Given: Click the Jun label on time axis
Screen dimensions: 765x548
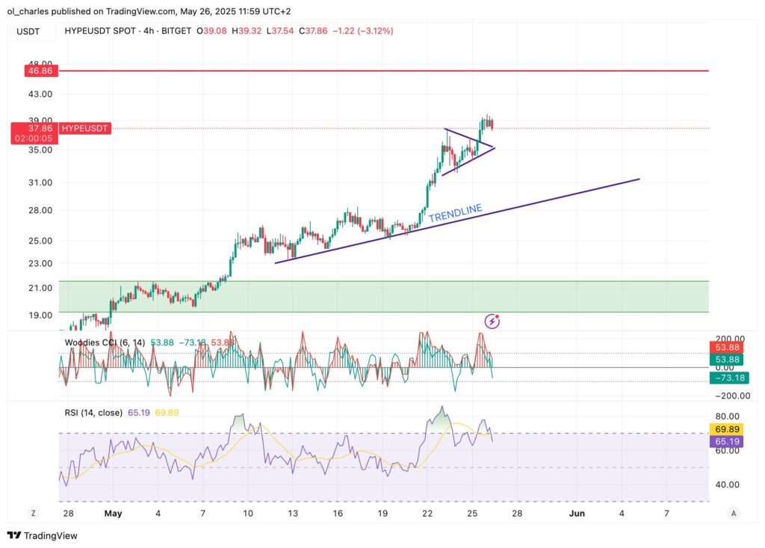Looking at the screenshot, I should [576, 513].
